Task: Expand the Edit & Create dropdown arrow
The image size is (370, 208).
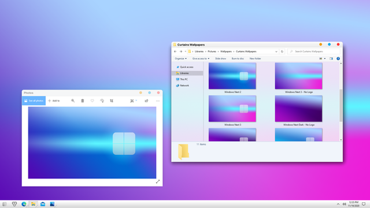Action: 136,101
